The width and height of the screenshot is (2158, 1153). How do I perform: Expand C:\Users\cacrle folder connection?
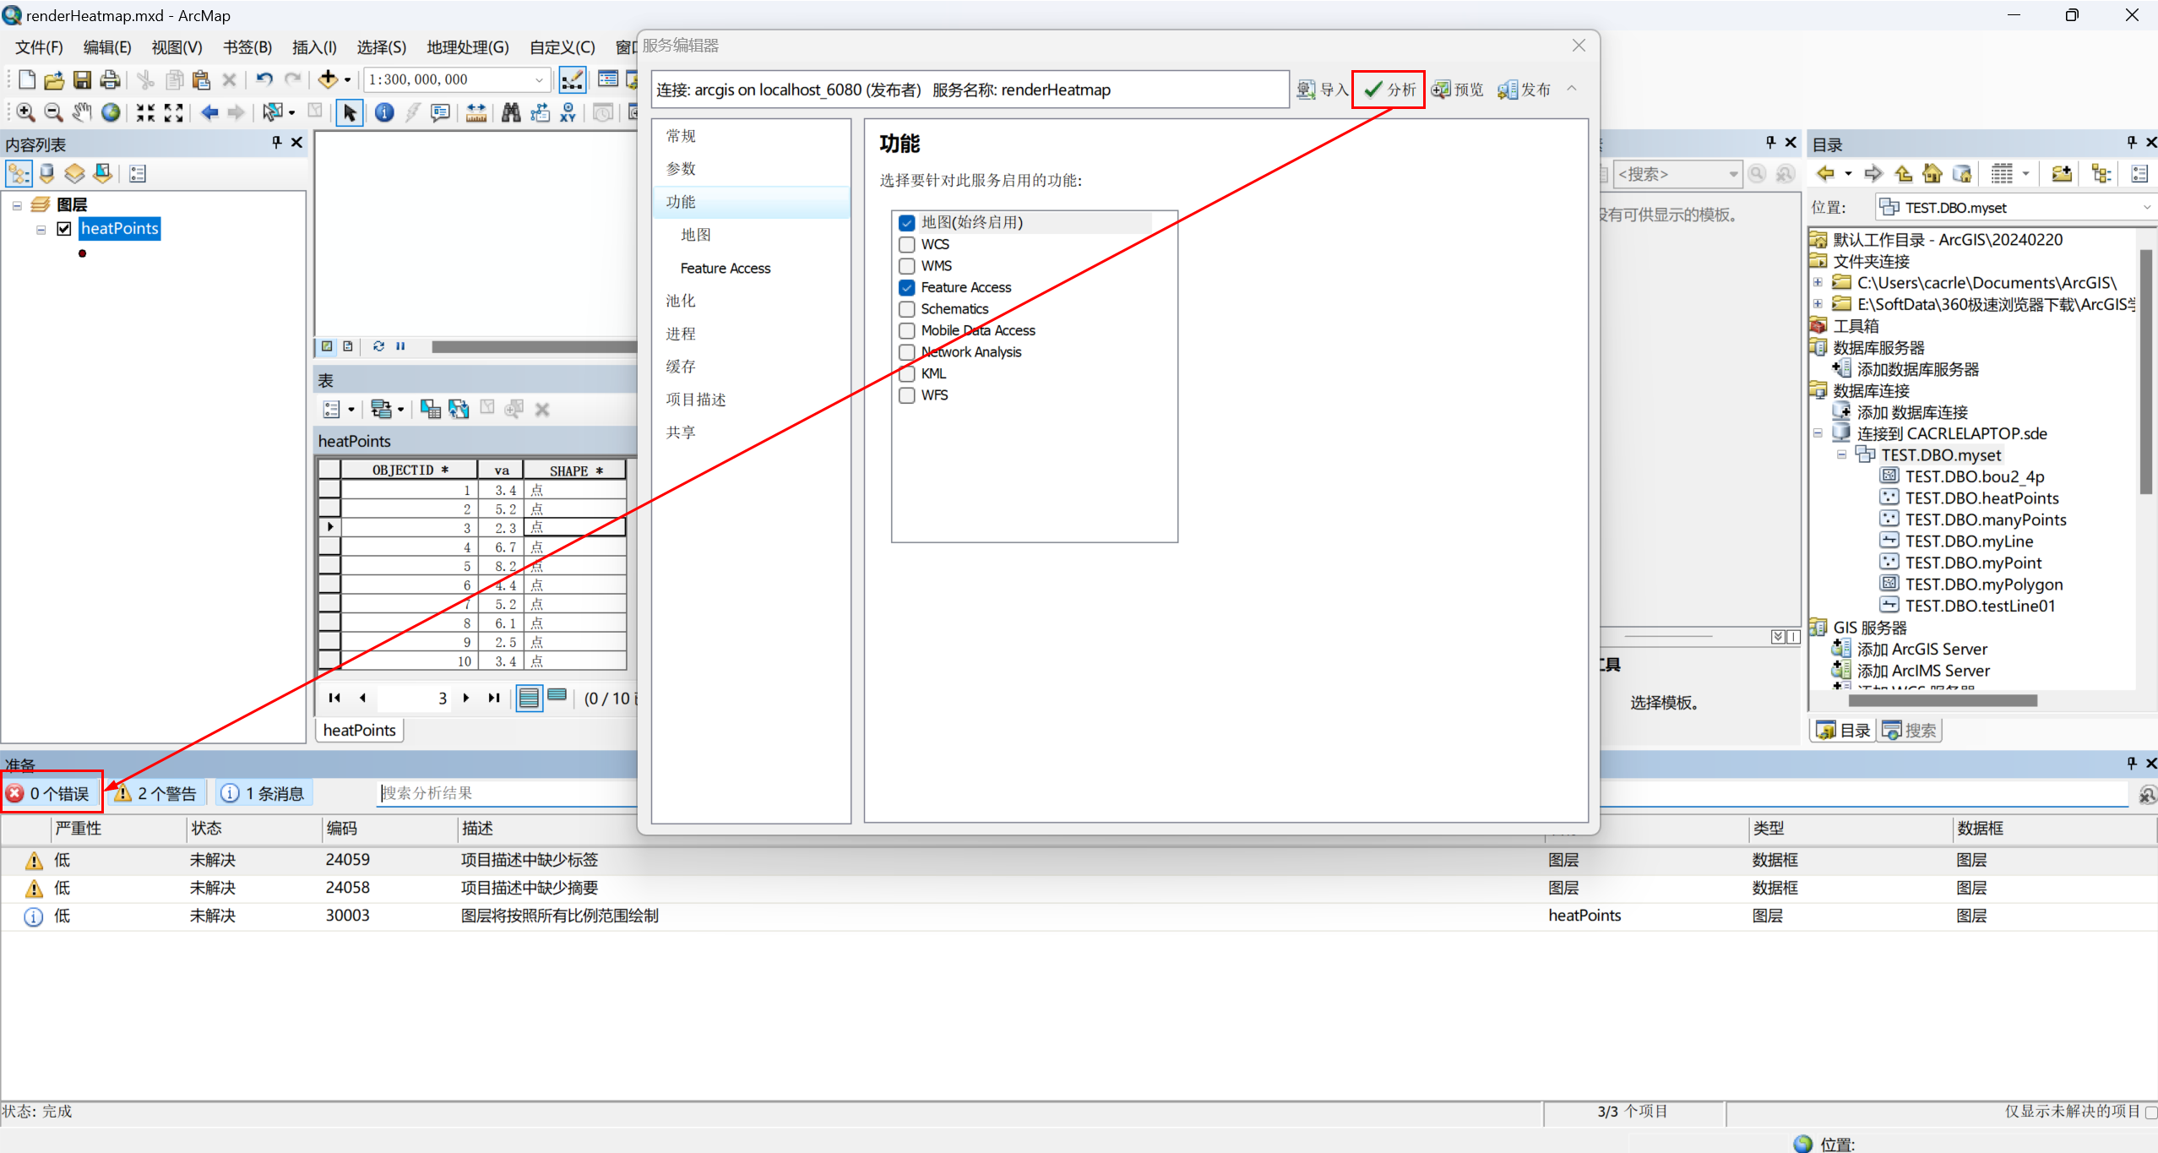(1818, 283)
